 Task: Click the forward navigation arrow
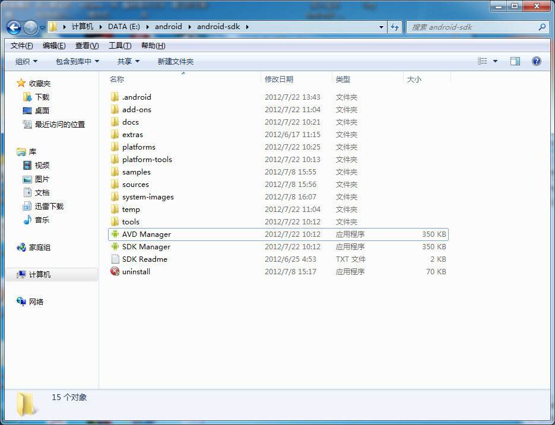click(29, 27)
